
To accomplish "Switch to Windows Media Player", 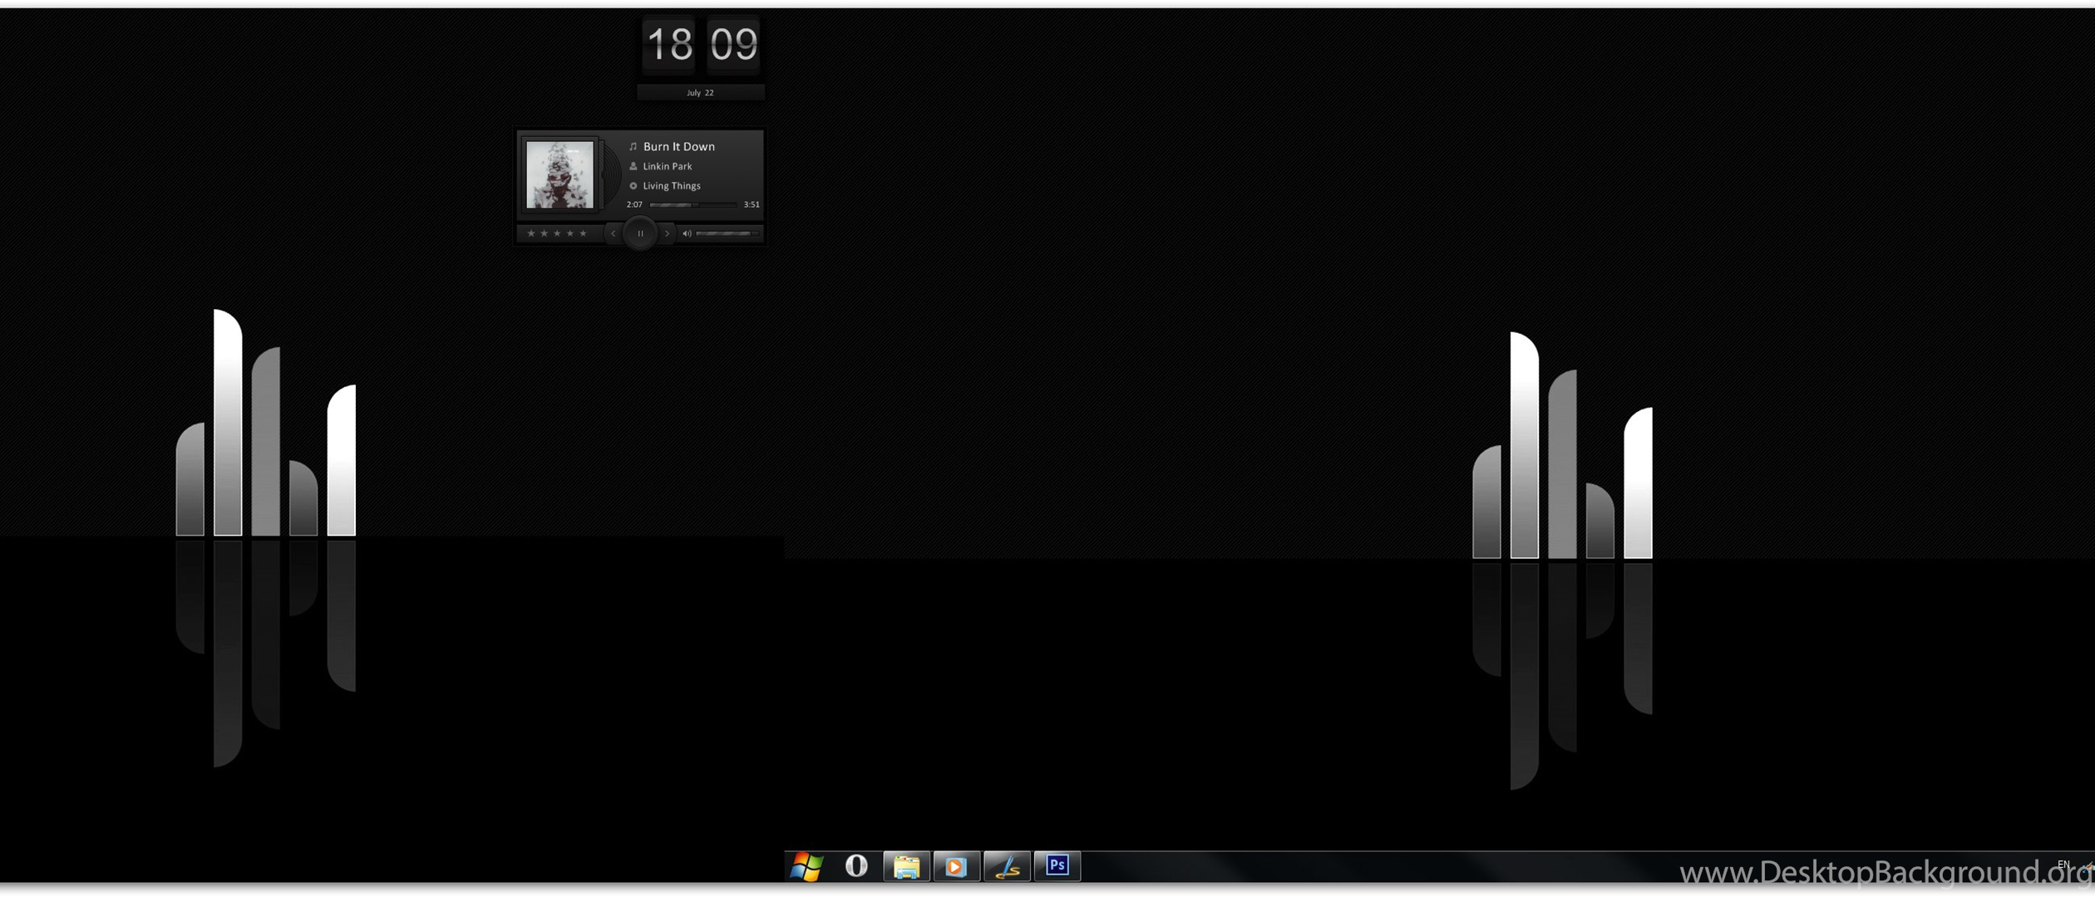I will coord(956,866).
